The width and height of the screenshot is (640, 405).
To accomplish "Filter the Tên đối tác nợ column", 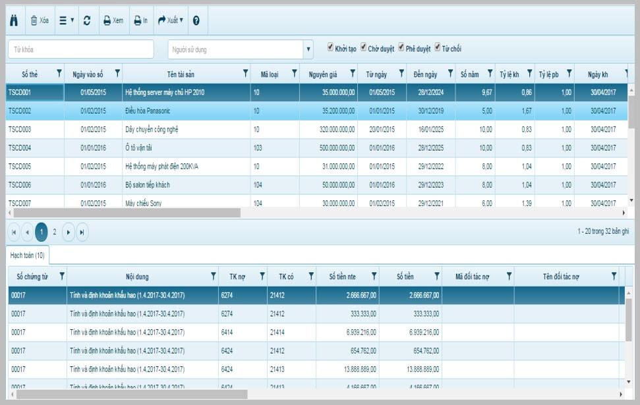I will coord(614,276).
